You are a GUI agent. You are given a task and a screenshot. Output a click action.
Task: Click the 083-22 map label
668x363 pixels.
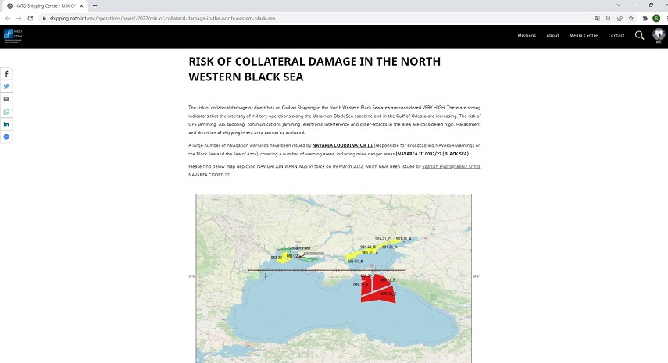[x=277, y=258]
